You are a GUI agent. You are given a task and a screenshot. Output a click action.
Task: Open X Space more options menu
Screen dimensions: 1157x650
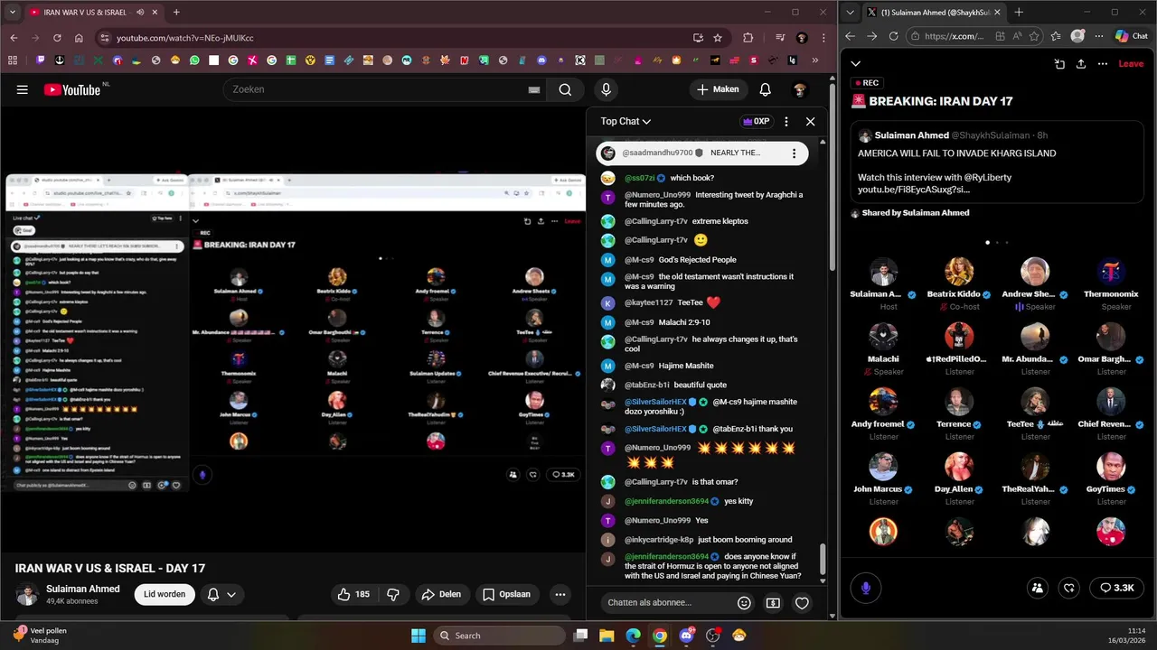[x=1102, y=64]
